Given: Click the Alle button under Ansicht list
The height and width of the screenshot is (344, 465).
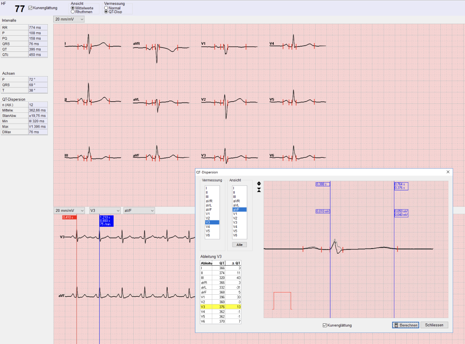Looking at the screenshot, I should tap(240, 245).
